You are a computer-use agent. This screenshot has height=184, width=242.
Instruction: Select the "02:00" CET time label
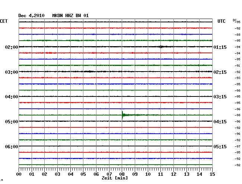pyautogui.click(x=12, y=47)
